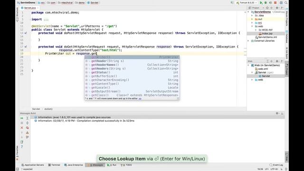Image resolution: width=304 pixels, height=171 pixels.
Task: Collapse the Servlet (/get) node
Action: tap(252, 73)
